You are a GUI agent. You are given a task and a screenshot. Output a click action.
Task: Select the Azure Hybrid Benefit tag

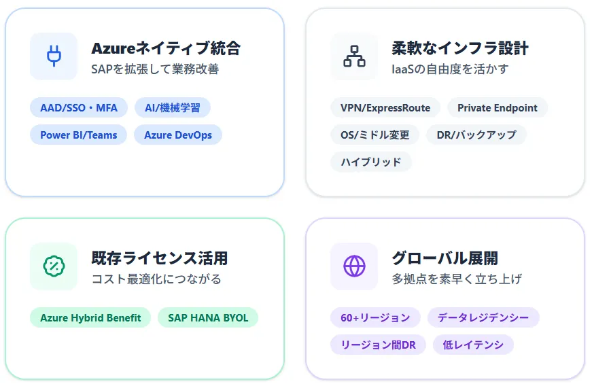point(90,317)
